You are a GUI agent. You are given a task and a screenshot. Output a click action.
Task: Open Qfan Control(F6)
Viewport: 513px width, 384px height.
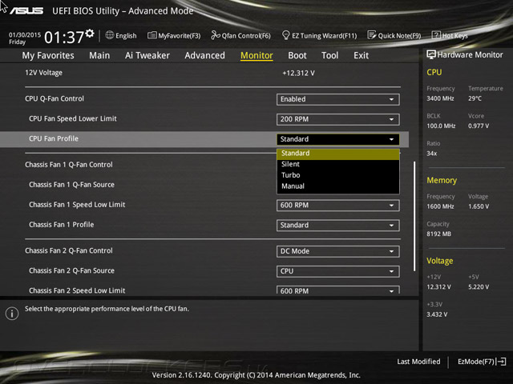pyautogui.click(x=240, y=35)
